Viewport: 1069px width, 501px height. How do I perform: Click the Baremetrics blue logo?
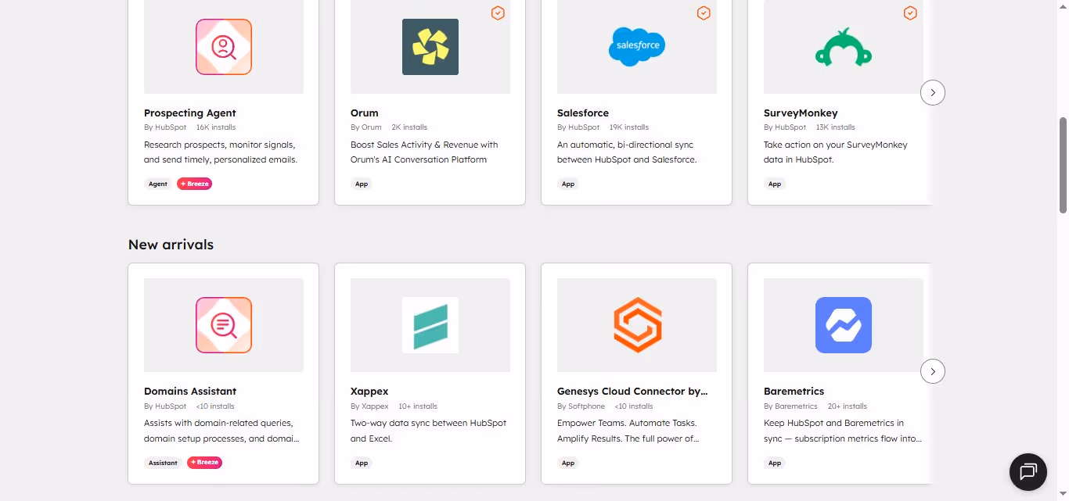844,325
